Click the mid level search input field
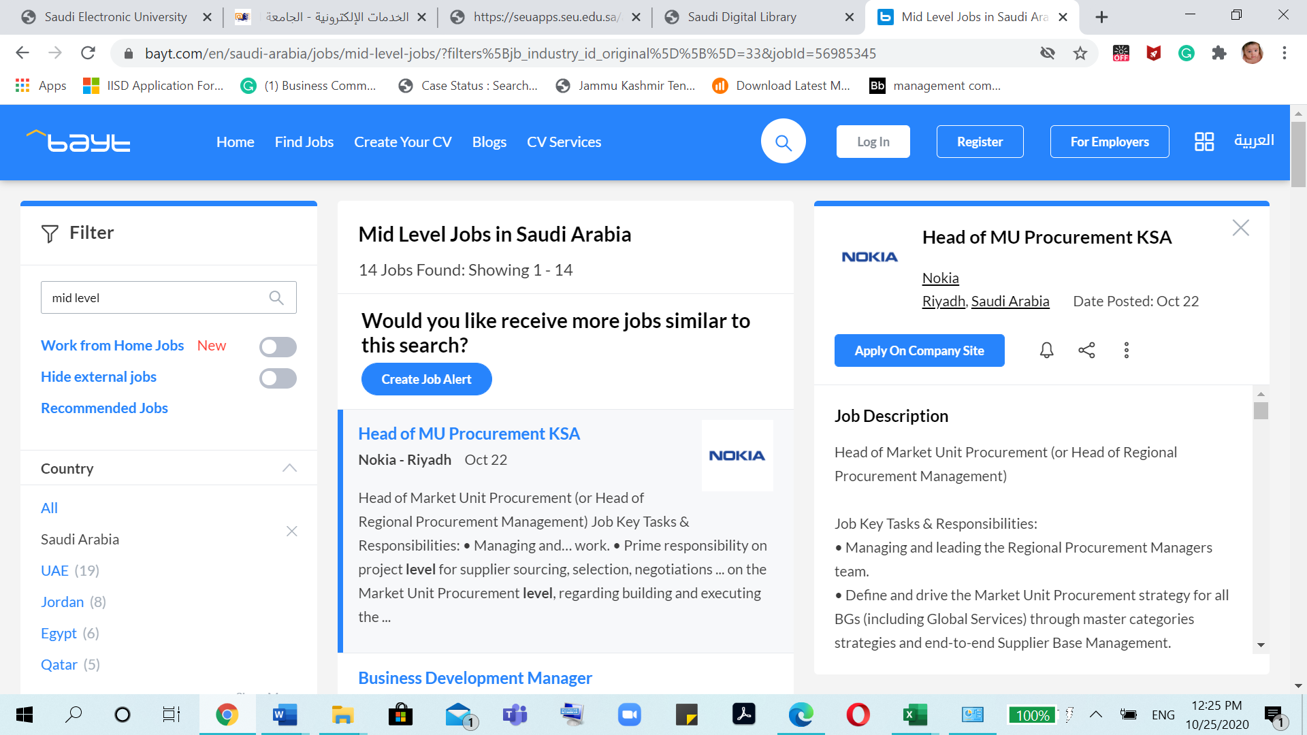The image size is (1307, 735). click(x=157, y=297)
